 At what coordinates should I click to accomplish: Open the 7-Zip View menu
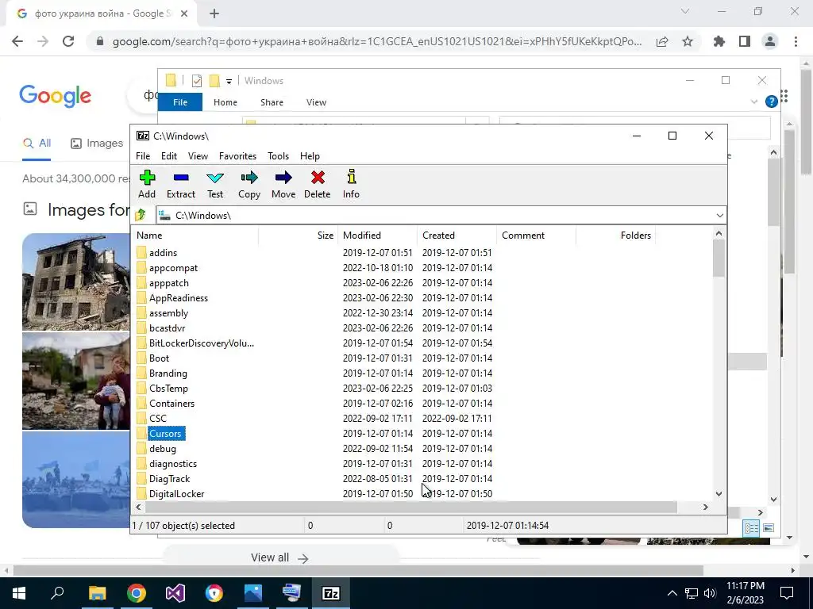click(198, 156)
